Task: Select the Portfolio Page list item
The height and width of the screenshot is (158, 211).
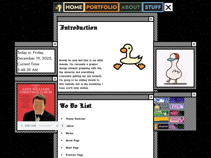Action: 74,155
